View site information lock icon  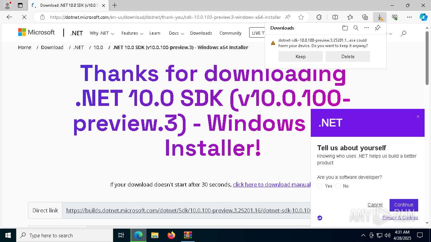click(42, 17)
